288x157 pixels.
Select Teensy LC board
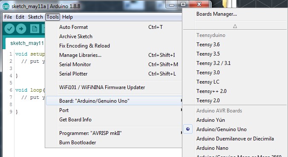pos(235,82)
